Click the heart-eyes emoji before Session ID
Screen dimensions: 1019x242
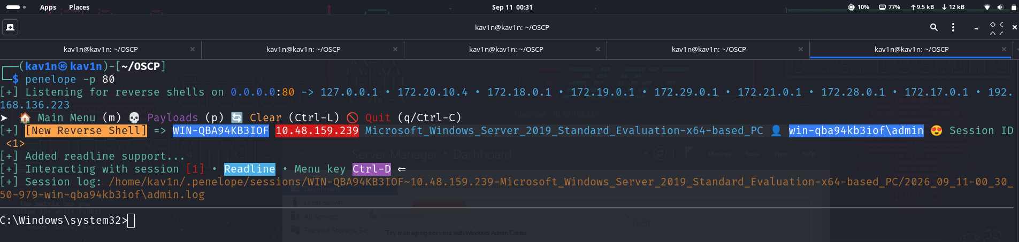tap(936, 130)
